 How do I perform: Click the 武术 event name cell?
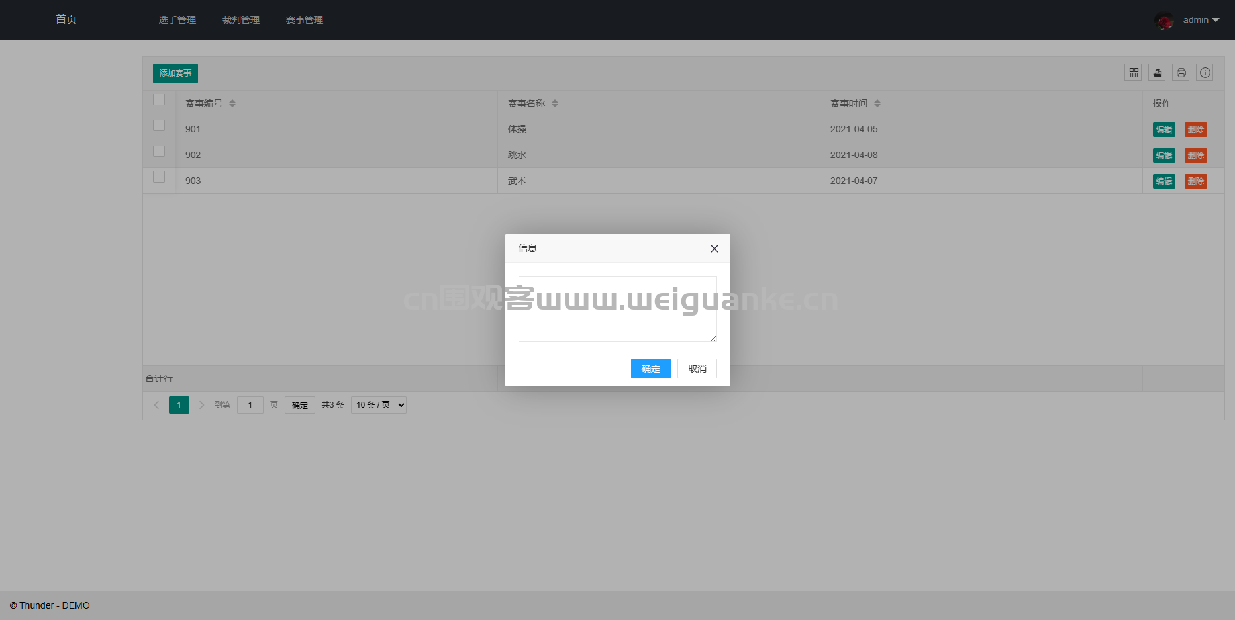[659, 181]
